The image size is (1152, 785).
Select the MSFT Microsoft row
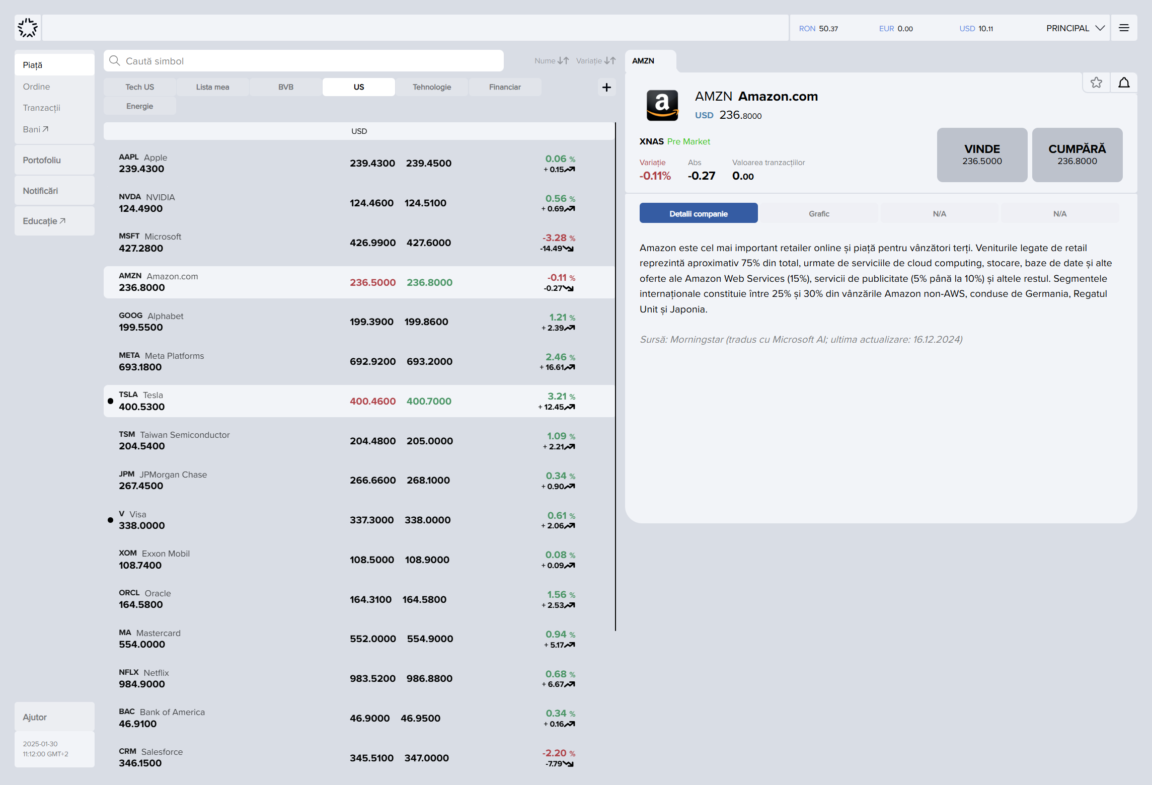pyautogui.click(x=359, y=242)
